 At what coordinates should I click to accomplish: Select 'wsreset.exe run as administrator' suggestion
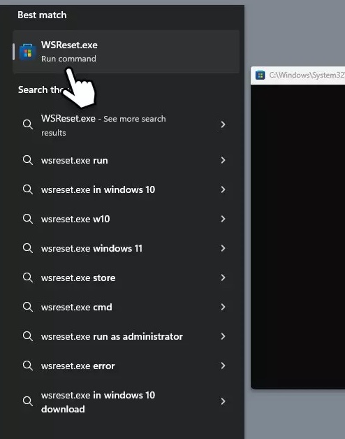(126, 336)
